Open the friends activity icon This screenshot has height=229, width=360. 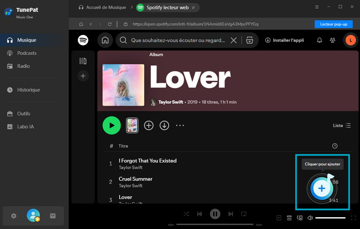point(332,40)
